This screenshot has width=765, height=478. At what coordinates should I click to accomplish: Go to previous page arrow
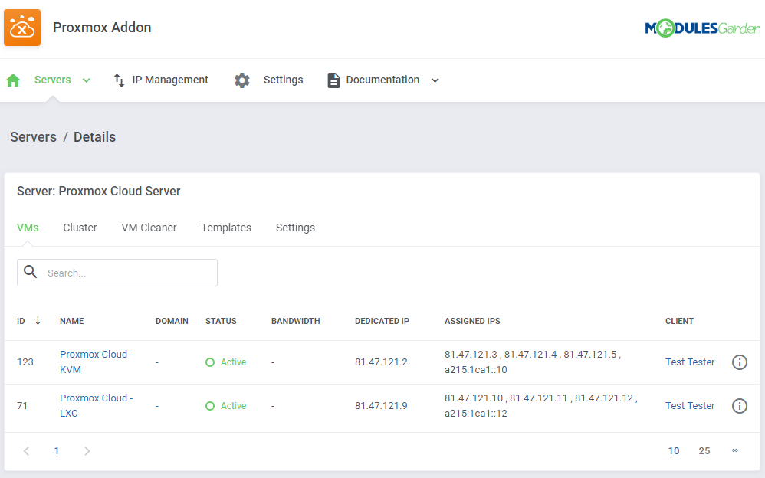coord(26,451)
